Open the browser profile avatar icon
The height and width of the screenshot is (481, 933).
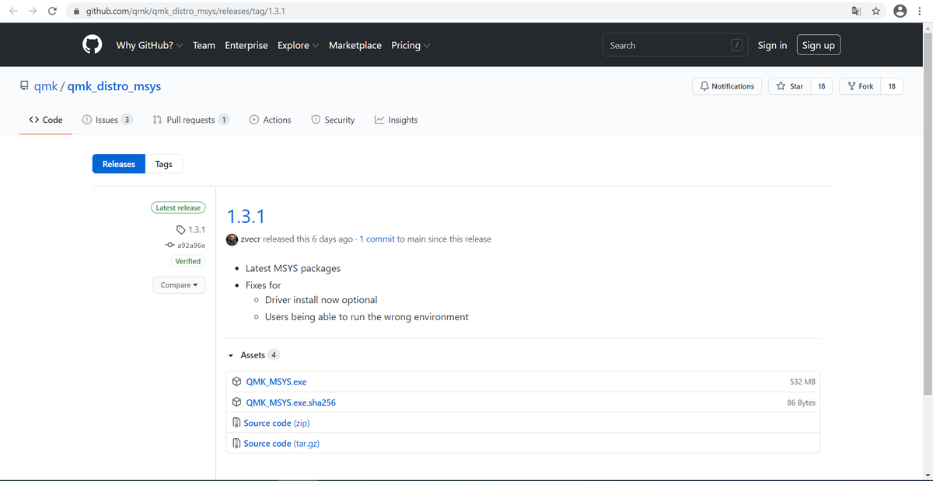(900, 11)
